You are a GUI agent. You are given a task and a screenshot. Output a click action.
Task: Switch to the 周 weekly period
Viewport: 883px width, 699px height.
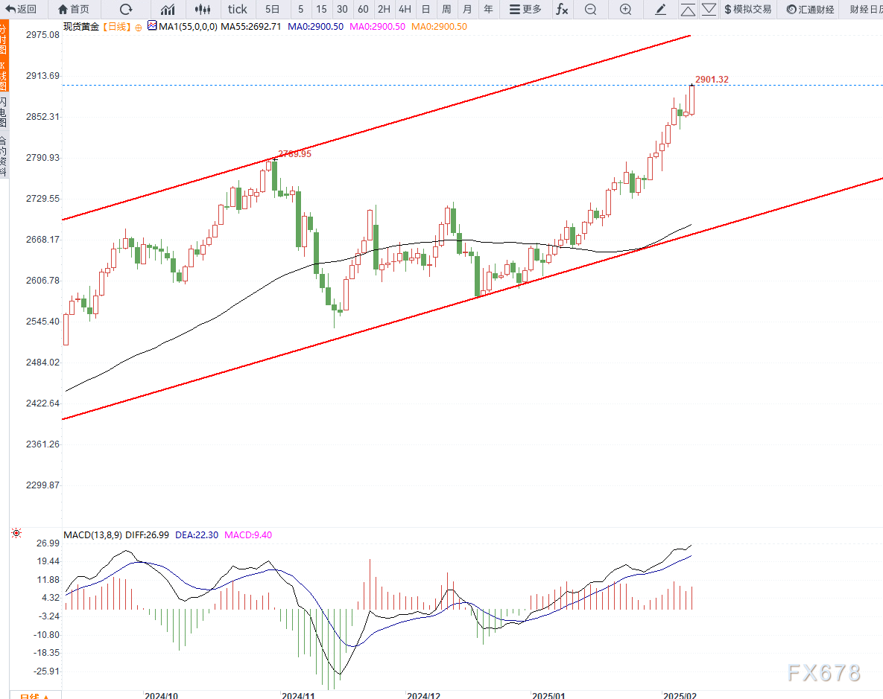446,9
